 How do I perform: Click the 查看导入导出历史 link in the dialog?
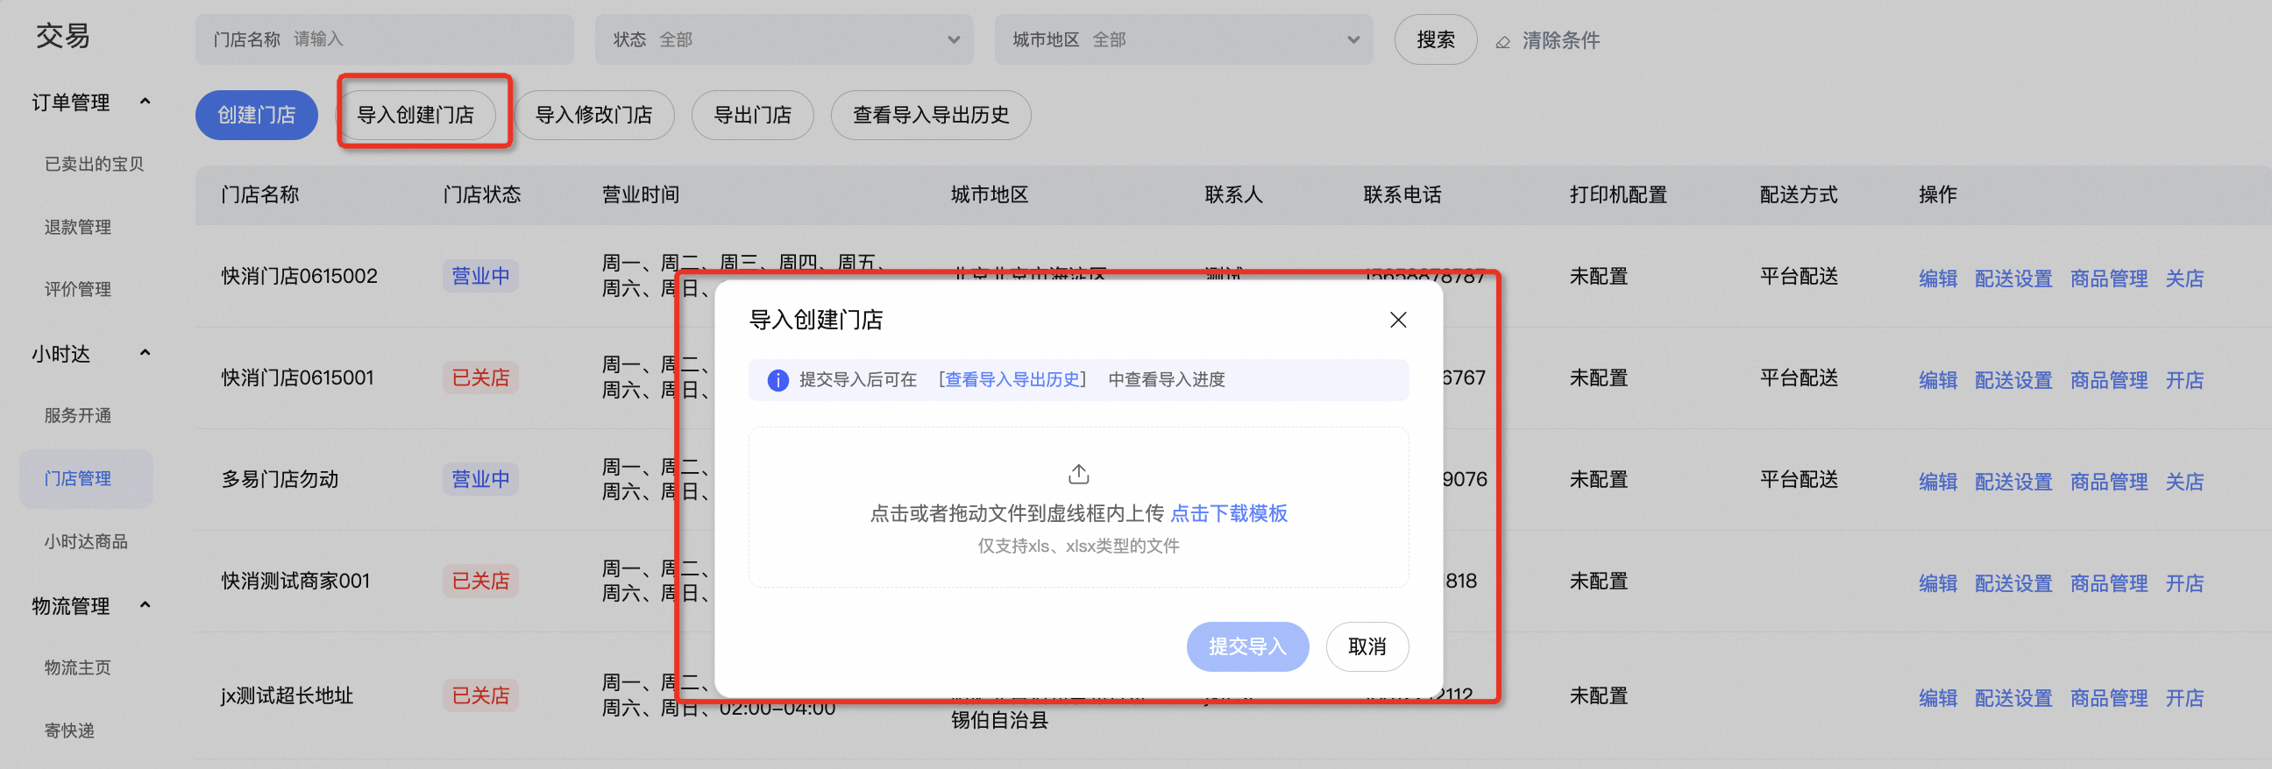click(1012, 379)
